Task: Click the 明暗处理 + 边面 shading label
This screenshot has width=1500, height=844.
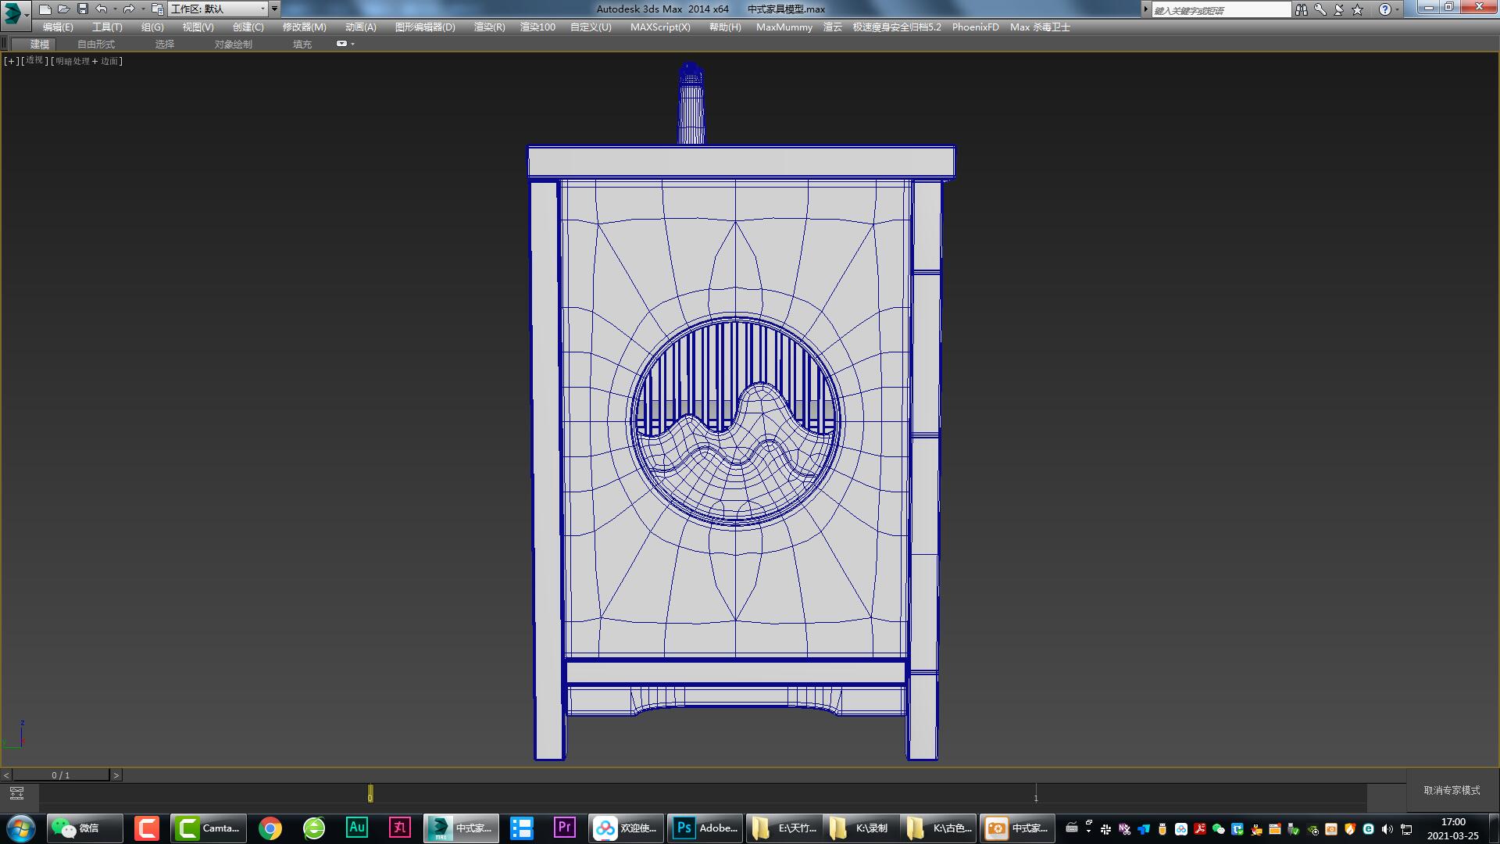Action: 87,61
